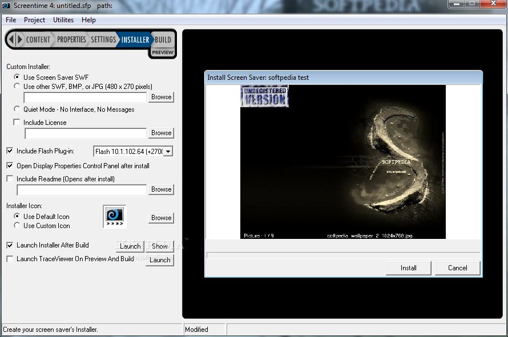Viewport: 508px width, 337px height.
Task: Click Cancel in the preview dialog
Action: pyautogui.click(x=457, y=268)
